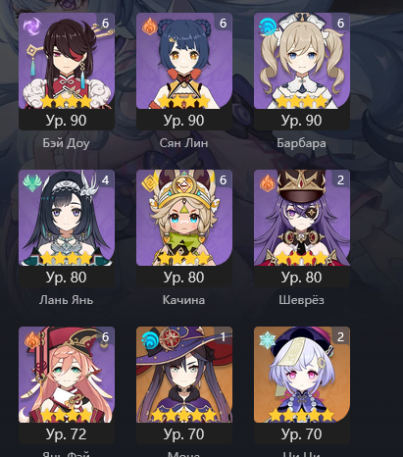403x457 pixels.
Task: Click the Ур. 70 level label under Qiqi
Action: [x=301, y=434]
